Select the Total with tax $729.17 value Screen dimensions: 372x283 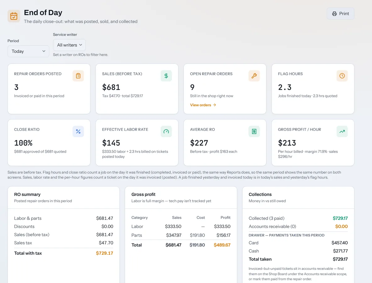coord(104,253)
